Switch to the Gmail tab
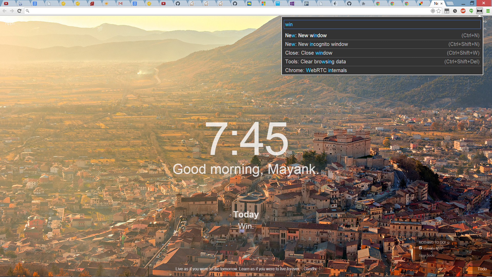 click(x=120, y=4)
